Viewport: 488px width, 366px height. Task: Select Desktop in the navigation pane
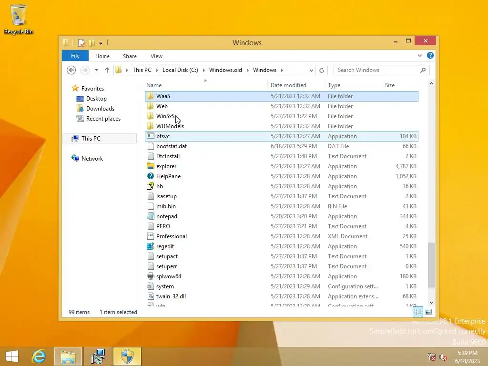click(96, 99)
